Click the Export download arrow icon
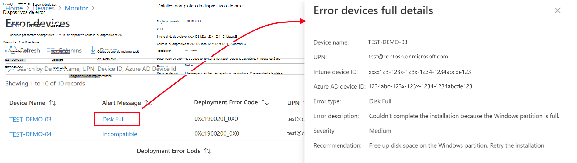Image resolution: width=577 pixels, height=163 pixels. tap(93, 50)
